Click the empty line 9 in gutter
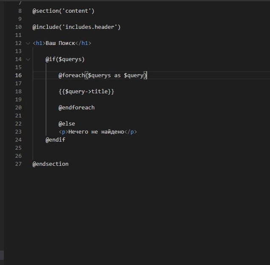This screenshot has width=270, height=265. [x=20, y=19]
